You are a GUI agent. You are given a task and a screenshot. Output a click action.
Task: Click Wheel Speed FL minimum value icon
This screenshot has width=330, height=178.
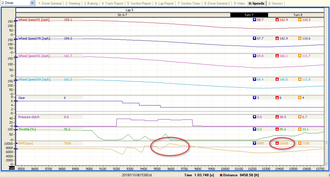point(254,20)
